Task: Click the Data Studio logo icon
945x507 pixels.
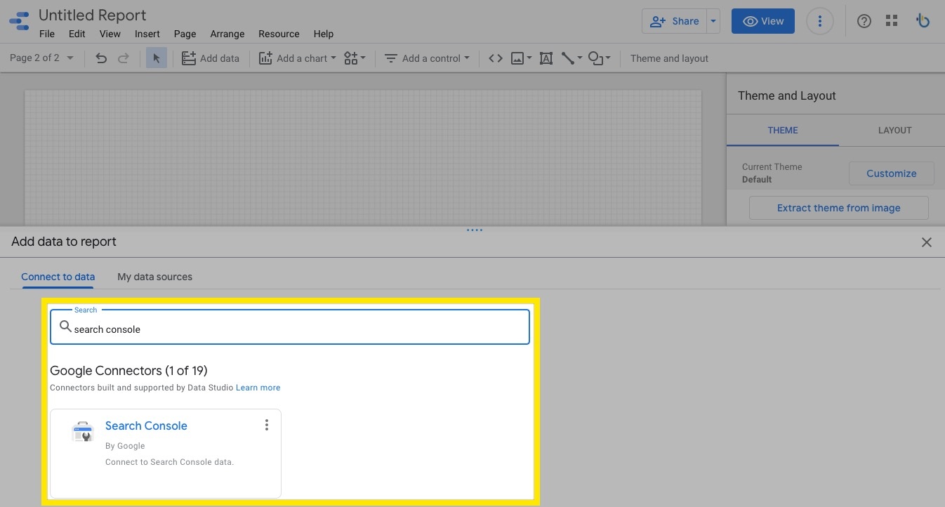Action: 19,22
